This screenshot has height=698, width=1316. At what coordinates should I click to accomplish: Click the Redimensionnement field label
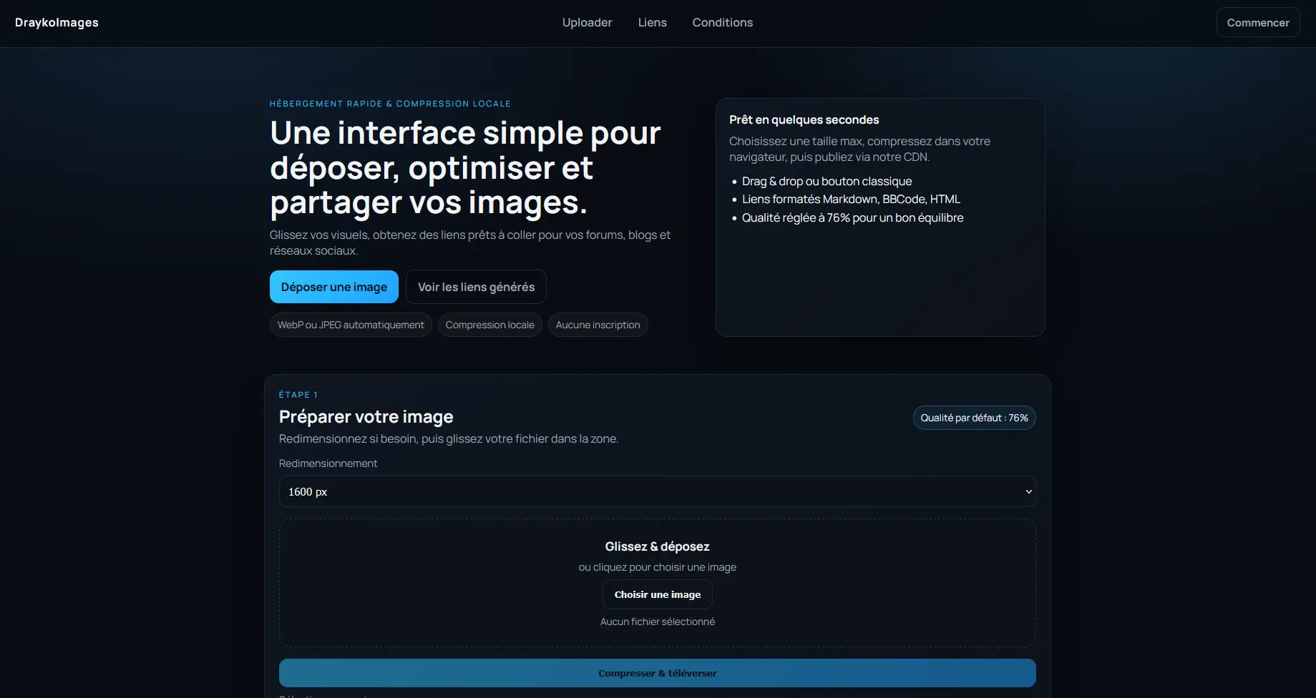pyautogui.click(x=328, y=463)
